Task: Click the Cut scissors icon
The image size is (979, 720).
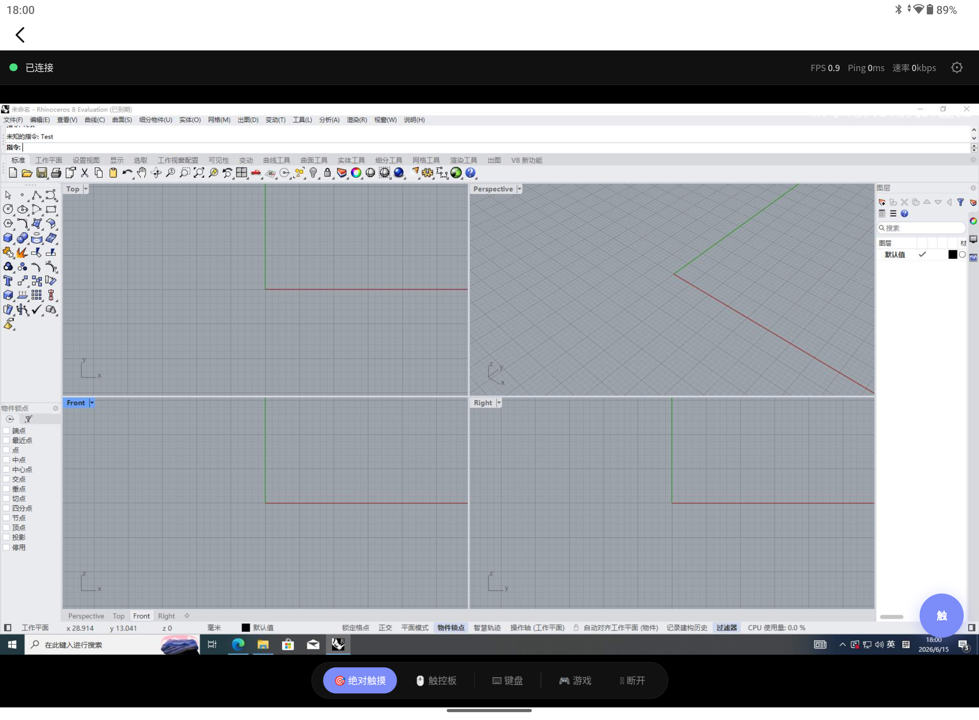Action: point(85,173)
